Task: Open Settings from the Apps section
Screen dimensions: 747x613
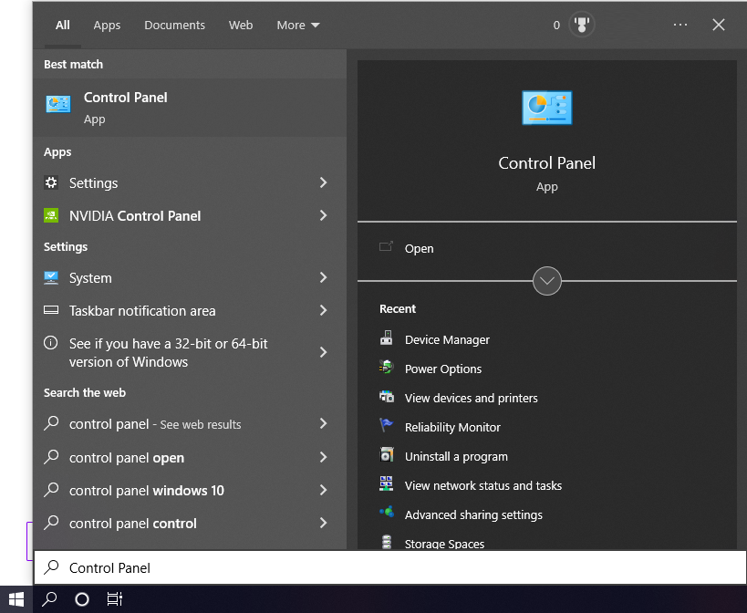Action: pyautogui.click(x=95, y=182)
